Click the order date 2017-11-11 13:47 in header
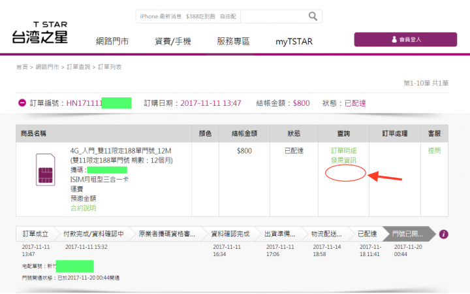Screen dimensions: 470x294 [211, 103]
